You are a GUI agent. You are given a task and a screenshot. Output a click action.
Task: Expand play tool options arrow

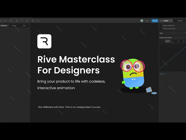41,21
